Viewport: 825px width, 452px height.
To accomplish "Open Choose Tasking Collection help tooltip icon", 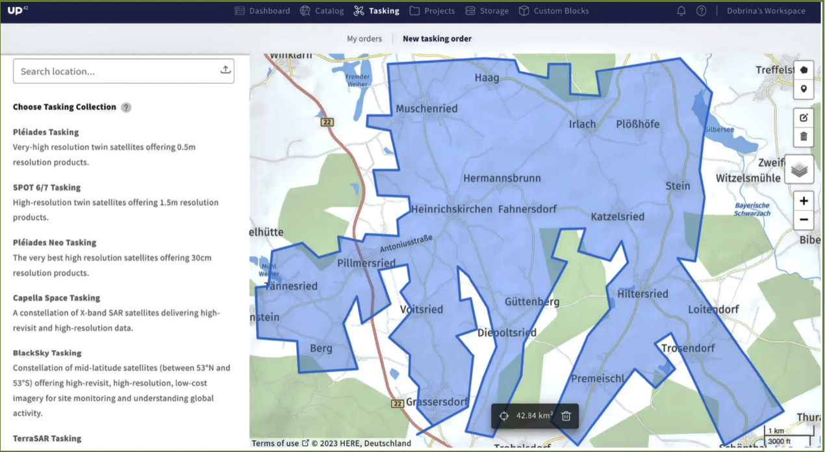I will (126, 107).
